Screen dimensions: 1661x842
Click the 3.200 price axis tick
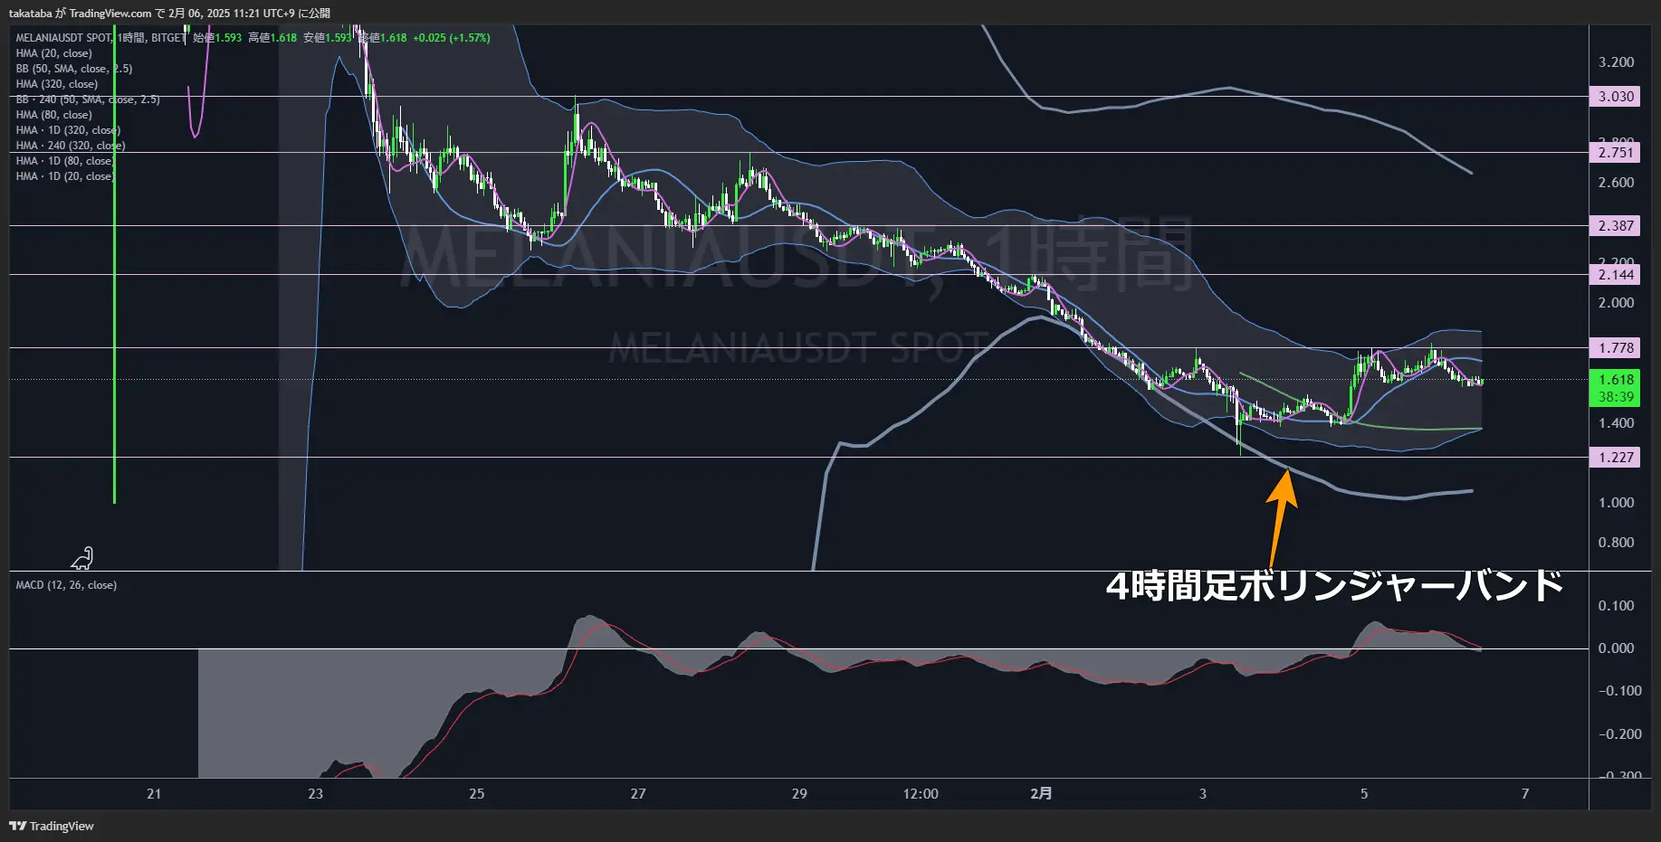(x=1616, y=62)
